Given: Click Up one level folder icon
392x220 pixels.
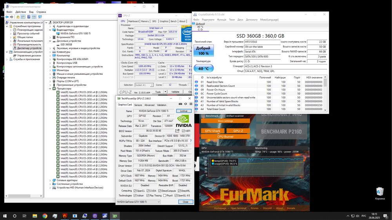Looking at the screenshot, I should (18, 17).
